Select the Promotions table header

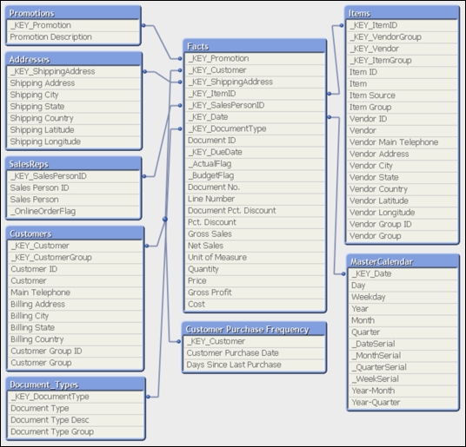click(73, 13)
